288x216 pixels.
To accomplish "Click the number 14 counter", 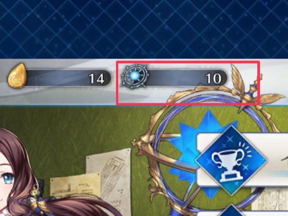I will point(97,79).
